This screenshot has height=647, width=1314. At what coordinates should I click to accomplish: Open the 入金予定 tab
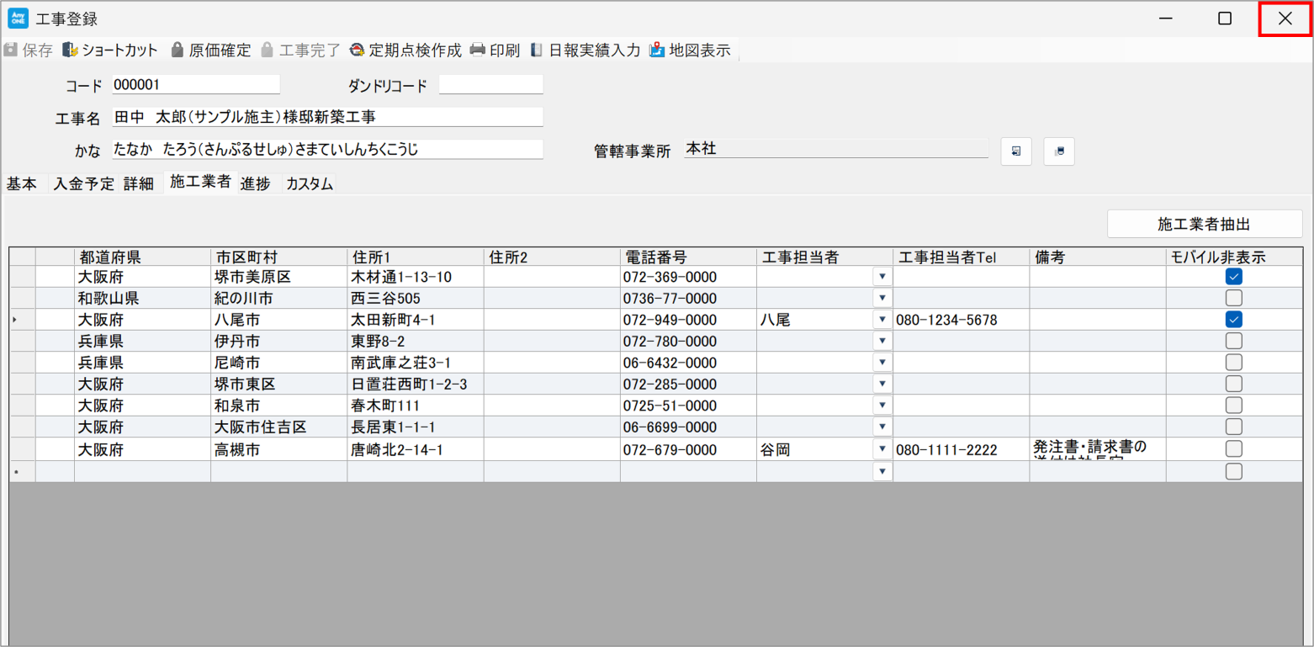(x=83, y=184)
